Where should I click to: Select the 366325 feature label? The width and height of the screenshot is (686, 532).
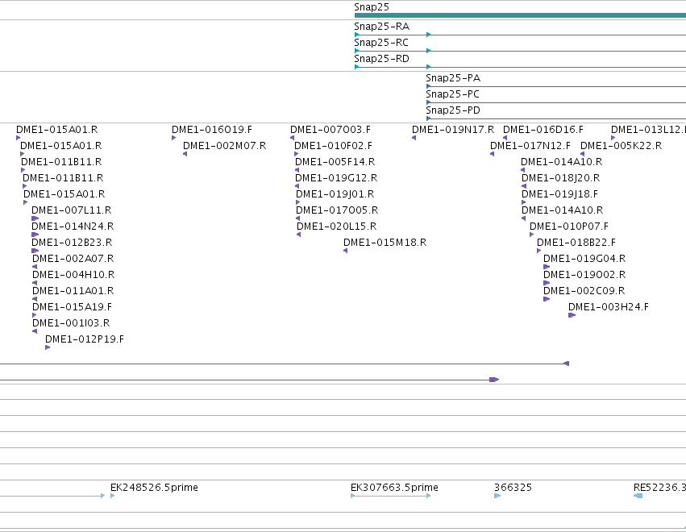513,488
